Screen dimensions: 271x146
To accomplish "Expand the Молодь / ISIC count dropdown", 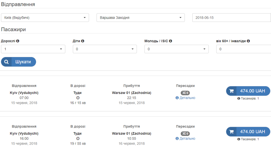I will click(177, 49).
